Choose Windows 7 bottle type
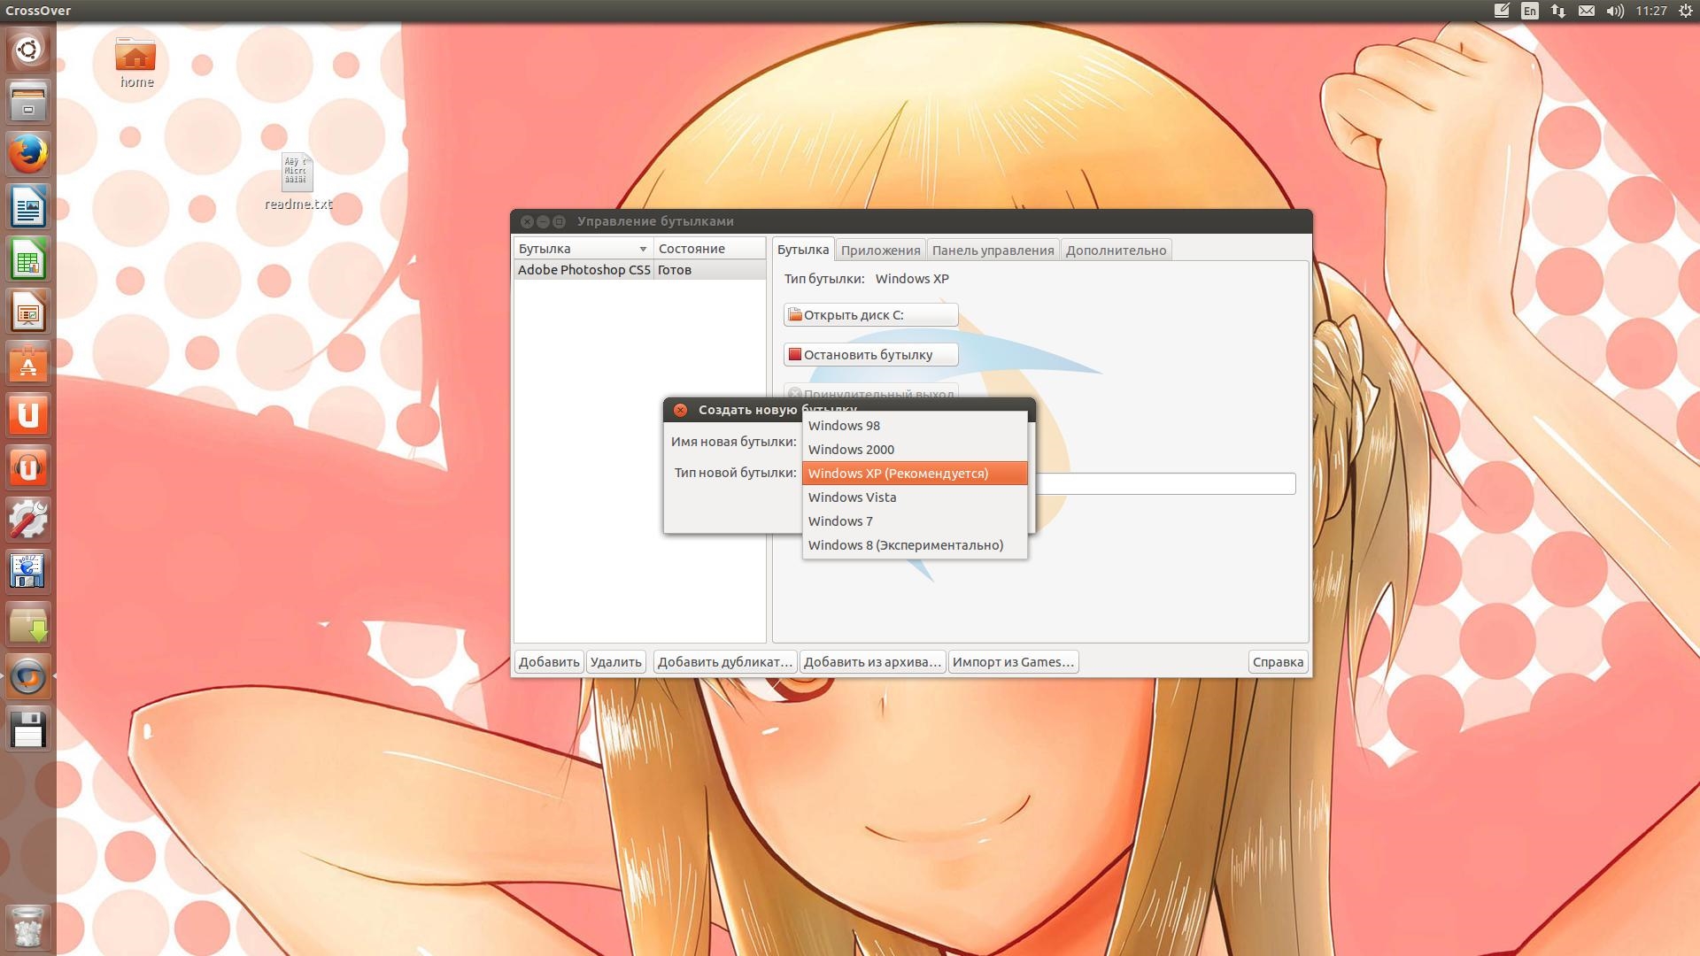 click(x=915, y=521)
